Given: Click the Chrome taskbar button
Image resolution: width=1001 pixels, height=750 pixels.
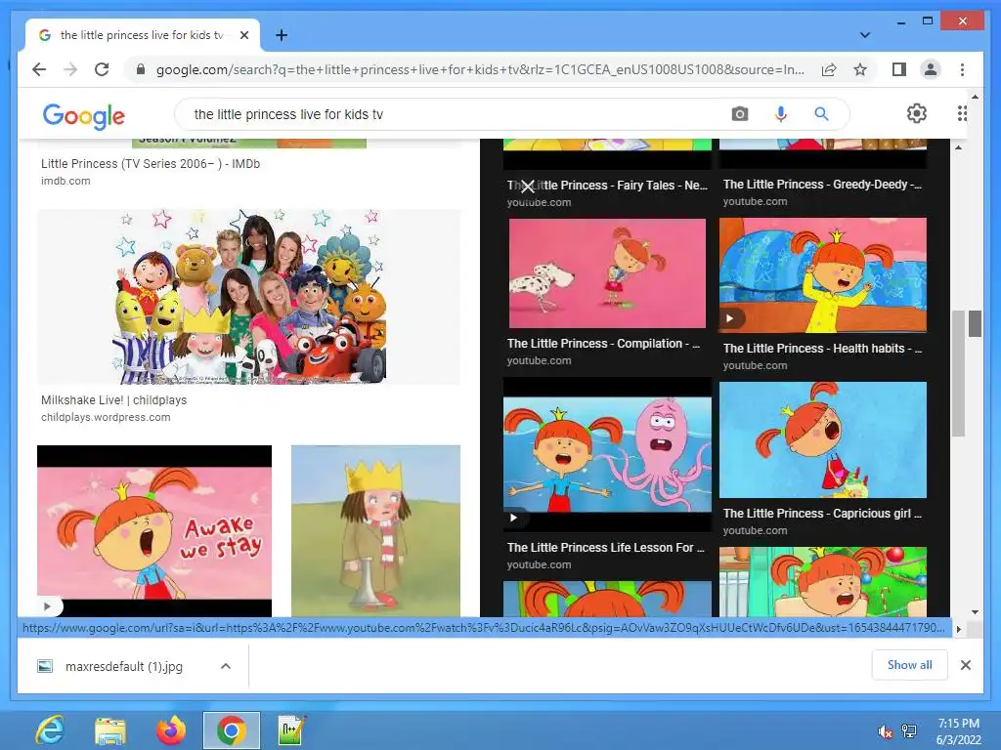Looking at the screenshot, I should click(231, 730).
